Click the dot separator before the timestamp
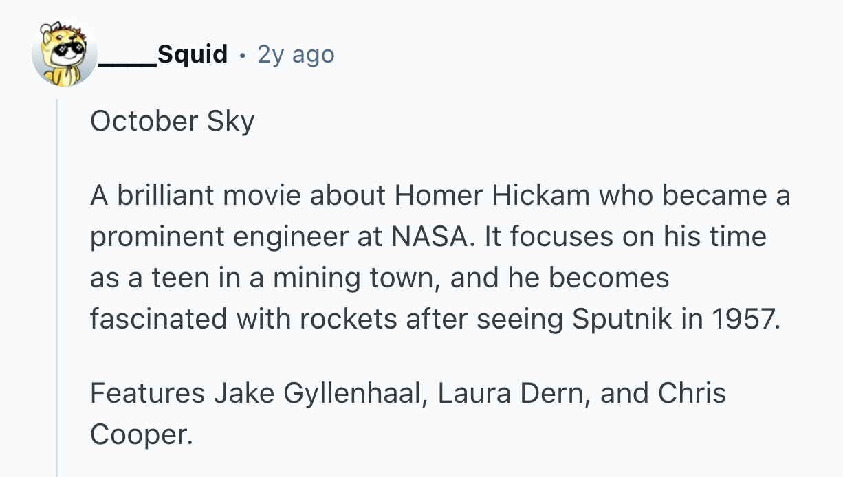This screenshot has height=477, width=843. pos(243,54)
